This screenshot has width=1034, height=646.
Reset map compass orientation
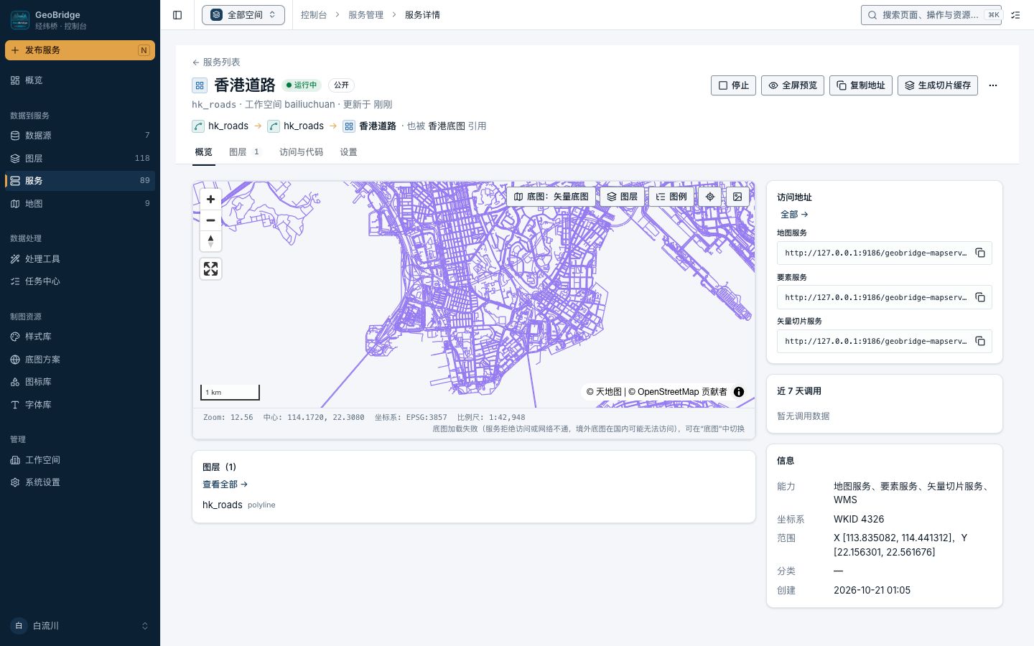[210, 241]
